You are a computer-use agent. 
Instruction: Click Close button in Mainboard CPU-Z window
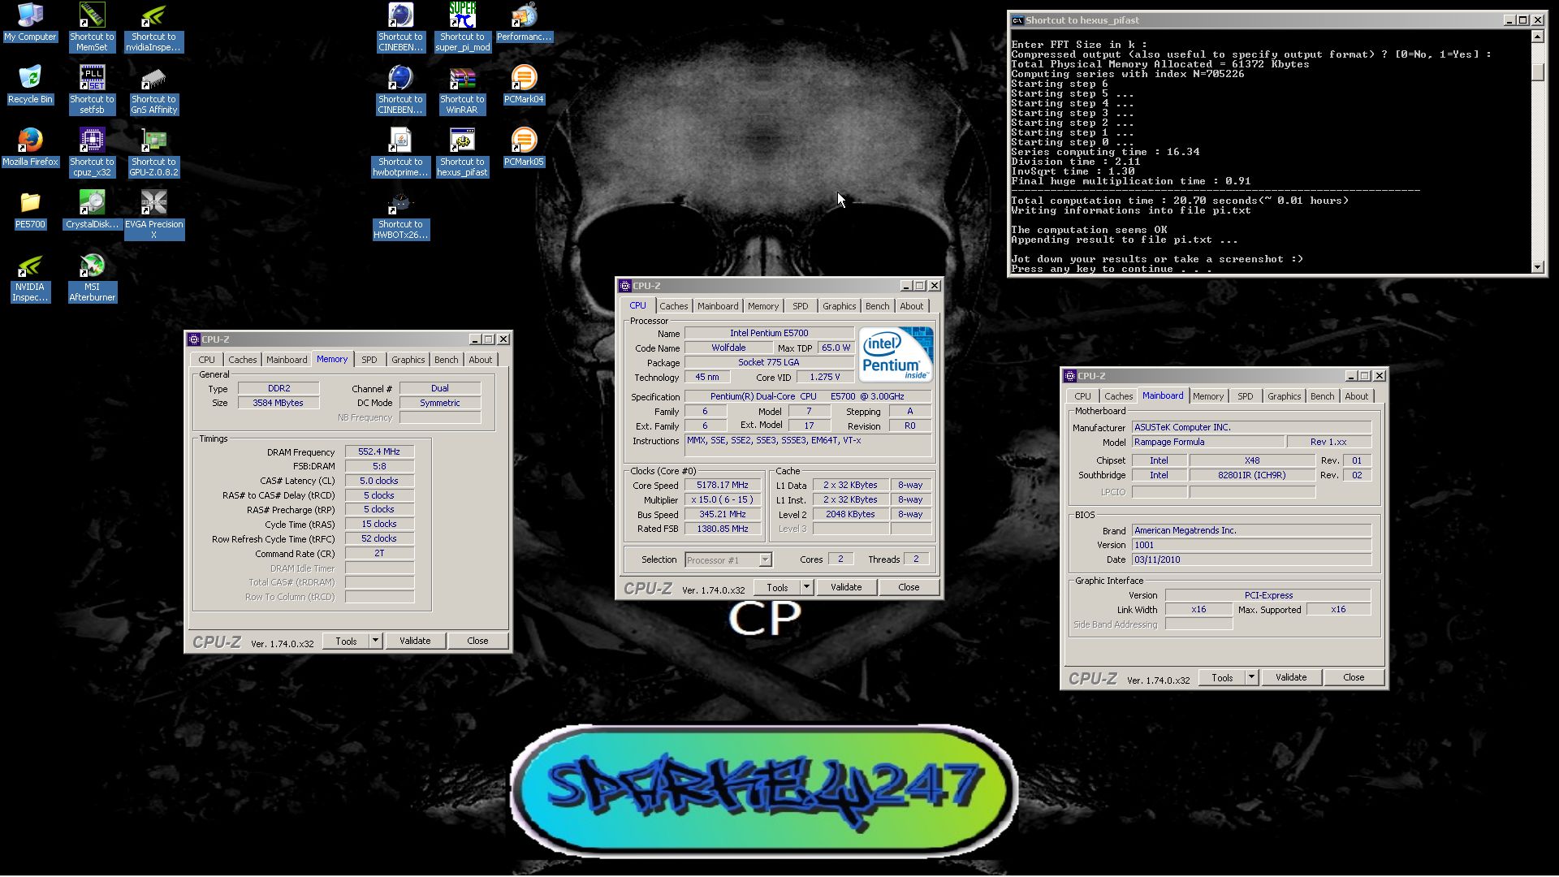point(1354,677)
